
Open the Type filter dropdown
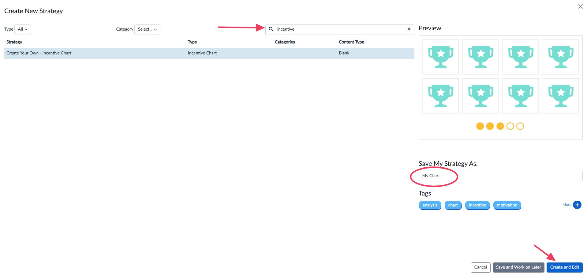coord(23,29)
